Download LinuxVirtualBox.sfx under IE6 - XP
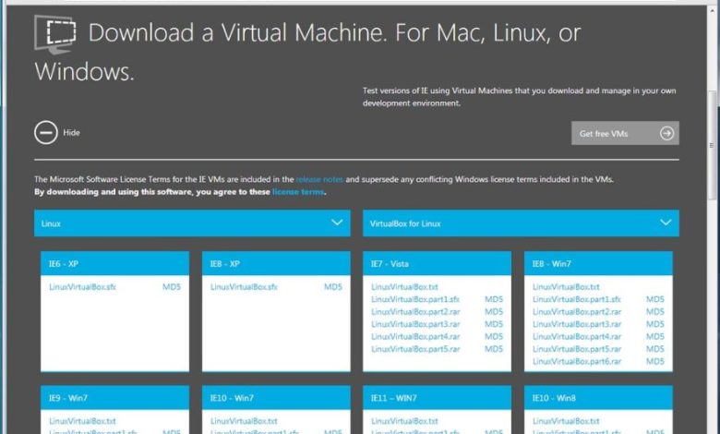Viewport: 720px width, 434px height. point(83,287)
